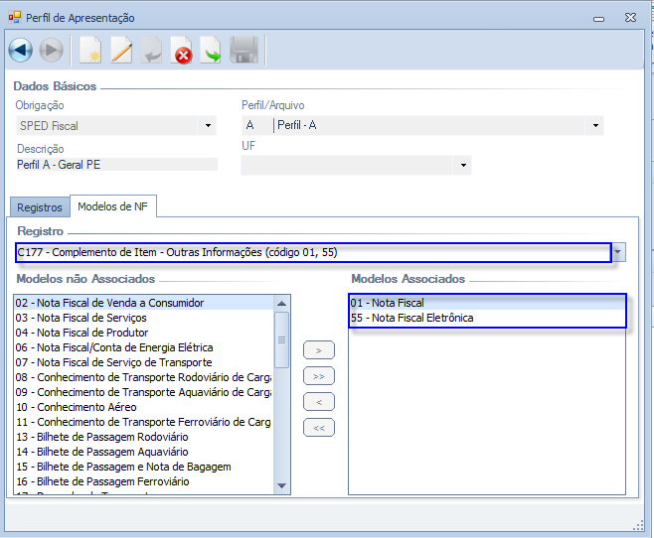Click the single left arrow remove button
Viewport: 654px width, 538px height.
[x=318, y=402]
